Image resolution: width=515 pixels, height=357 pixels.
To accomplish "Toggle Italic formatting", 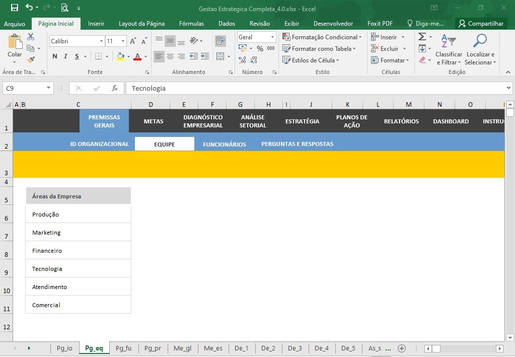I will [65, 56].
